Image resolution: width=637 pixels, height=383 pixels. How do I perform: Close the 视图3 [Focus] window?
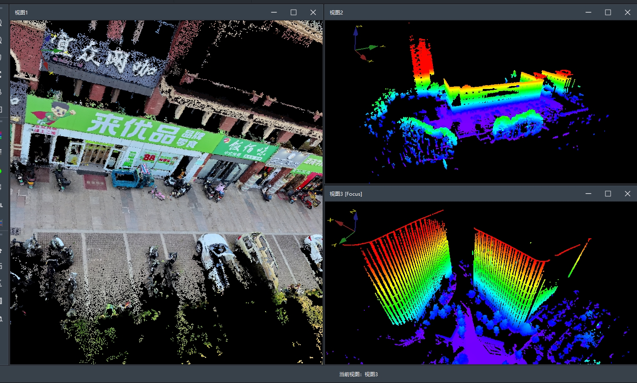(x=628, y=194)
